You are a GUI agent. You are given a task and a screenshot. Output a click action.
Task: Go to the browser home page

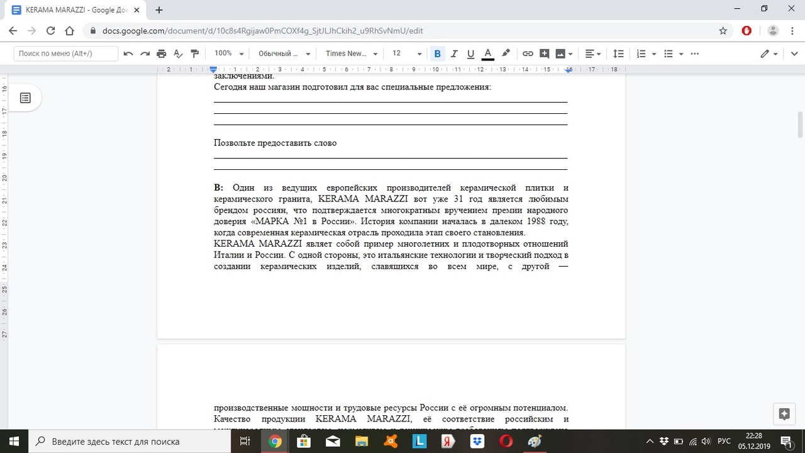(x=70, y=31)
